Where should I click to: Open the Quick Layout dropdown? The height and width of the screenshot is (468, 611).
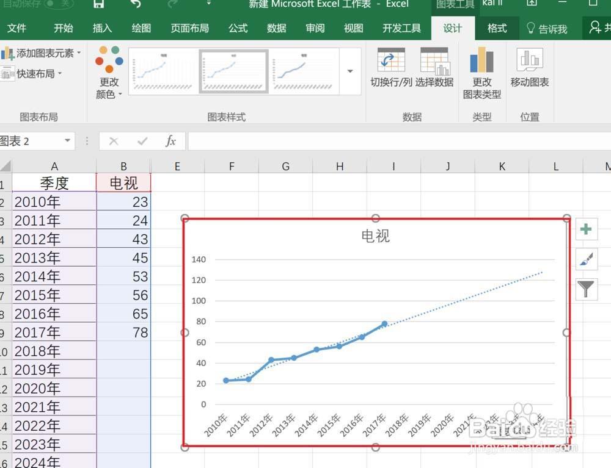pyautogui.click(x=31, y=73)
